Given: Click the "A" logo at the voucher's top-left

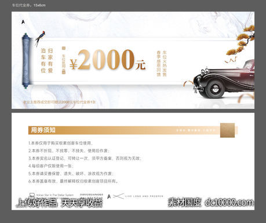Looking at the screenshot, I should click(x=23, y=22).
